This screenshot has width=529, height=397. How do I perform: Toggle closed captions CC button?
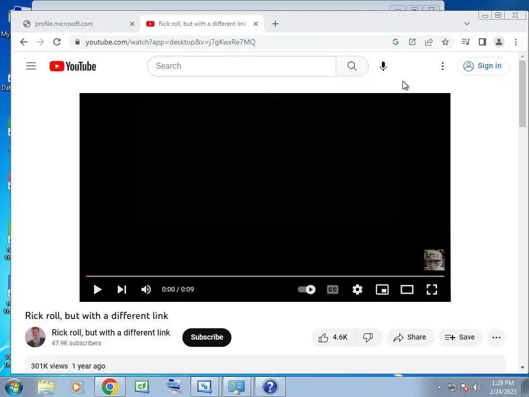coord(333,289)
